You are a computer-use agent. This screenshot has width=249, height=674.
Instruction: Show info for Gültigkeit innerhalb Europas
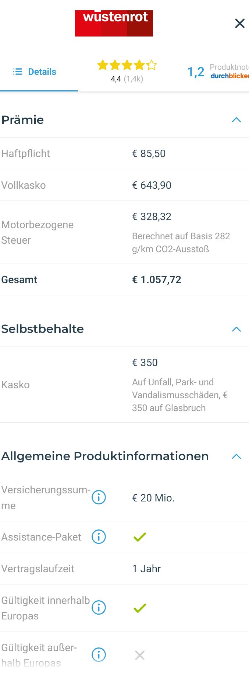[99, 608]
